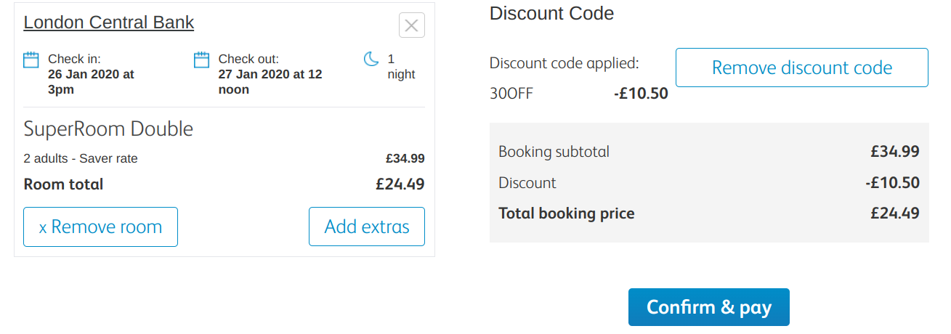Click the SuperRoom Double room title

[108, 129]
